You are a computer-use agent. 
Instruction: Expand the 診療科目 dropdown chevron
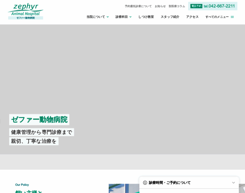point(131,17)
